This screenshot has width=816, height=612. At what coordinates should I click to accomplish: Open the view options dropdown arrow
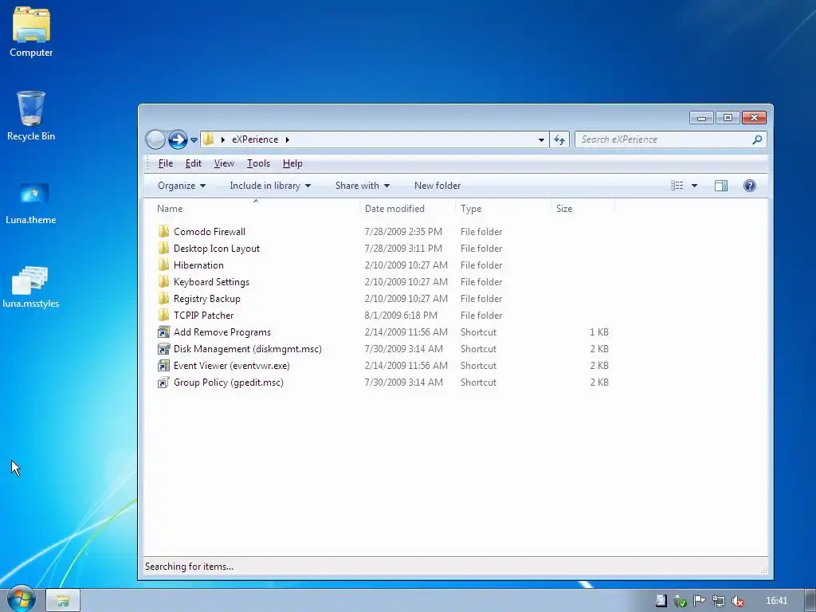click(x=694, y=186)
